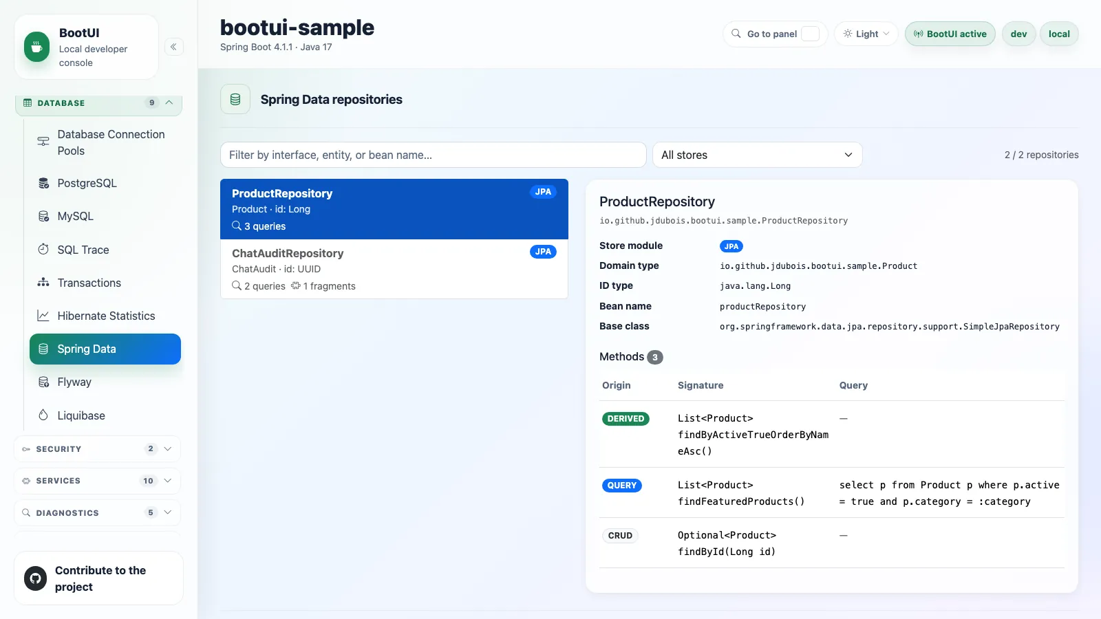
Task: Open Database Connection Pools page
Action: (105, 142)
